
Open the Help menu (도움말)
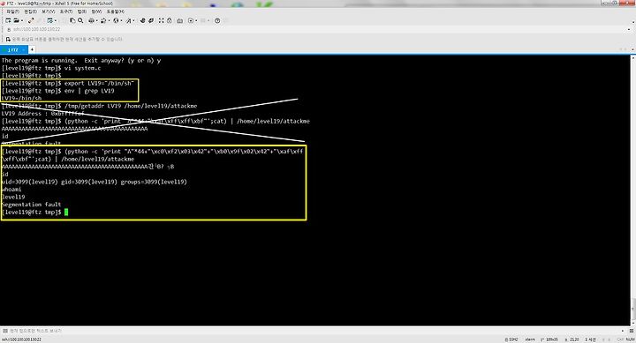coord(115,11)
